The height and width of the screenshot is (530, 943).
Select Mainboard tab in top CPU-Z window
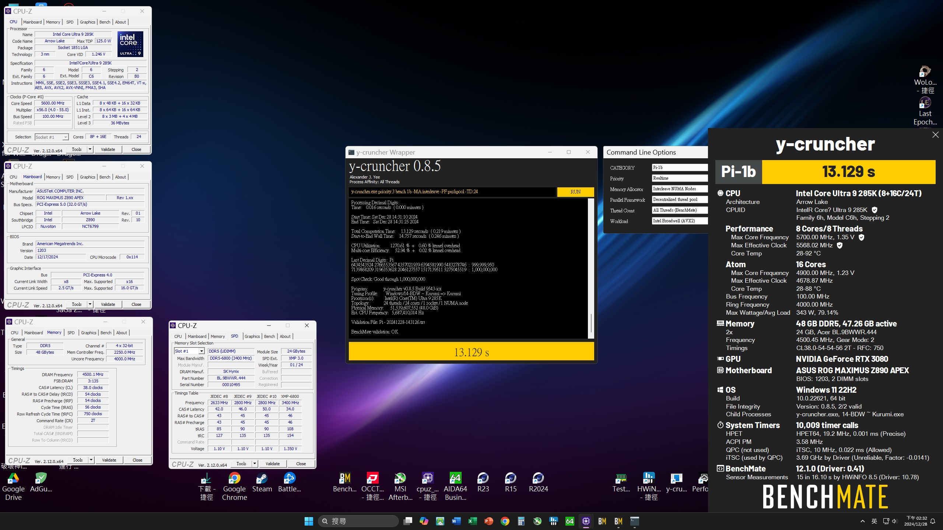point(32,22)
